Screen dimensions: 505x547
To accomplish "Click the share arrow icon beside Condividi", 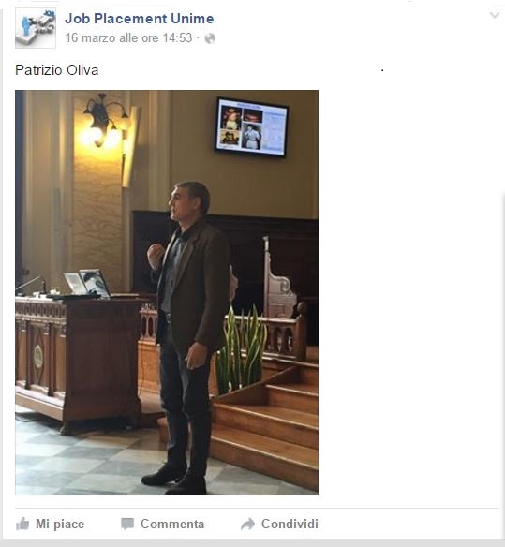I will pyautogui.click(x=247, y=524).
